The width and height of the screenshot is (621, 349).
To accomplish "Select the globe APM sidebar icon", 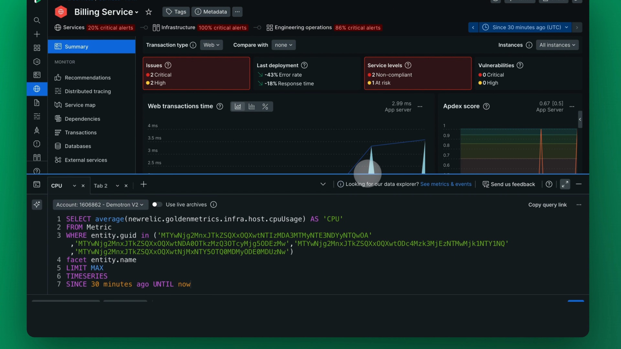I will (x=37, y=89).
